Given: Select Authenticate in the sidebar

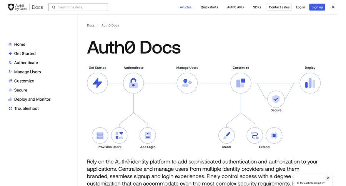Looking at the screenshot, I should click(x=26, y=63).
